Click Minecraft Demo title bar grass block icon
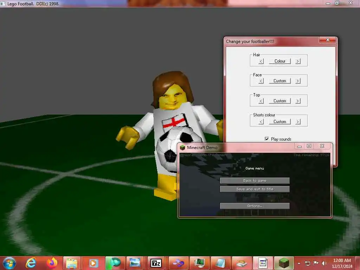 coord(182,147)
